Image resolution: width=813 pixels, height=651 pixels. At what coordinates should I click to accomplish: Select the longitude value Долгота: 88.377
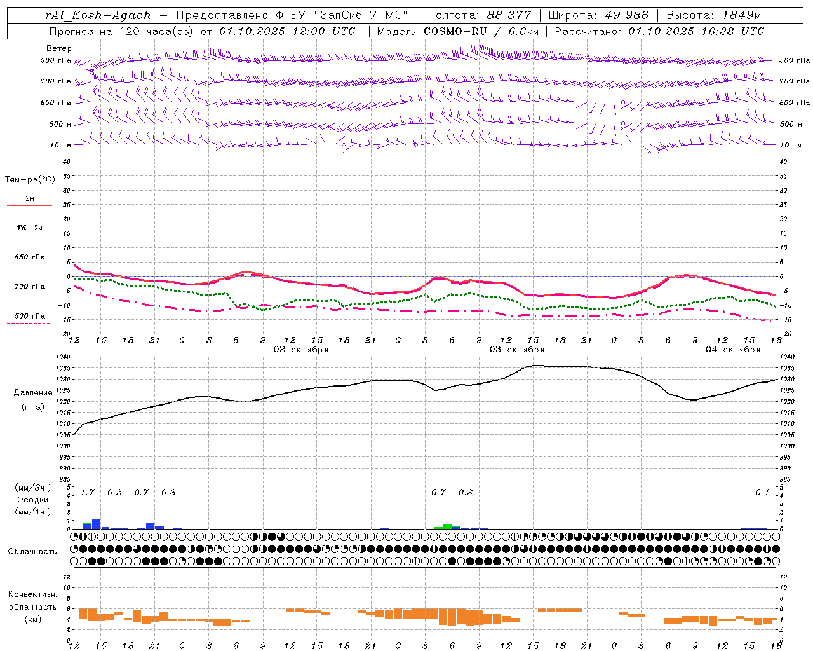[479, 15]
